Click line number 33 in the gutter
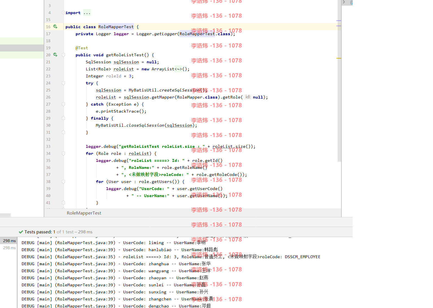This screenshot has height=308, width=433. tap(48, 146)
